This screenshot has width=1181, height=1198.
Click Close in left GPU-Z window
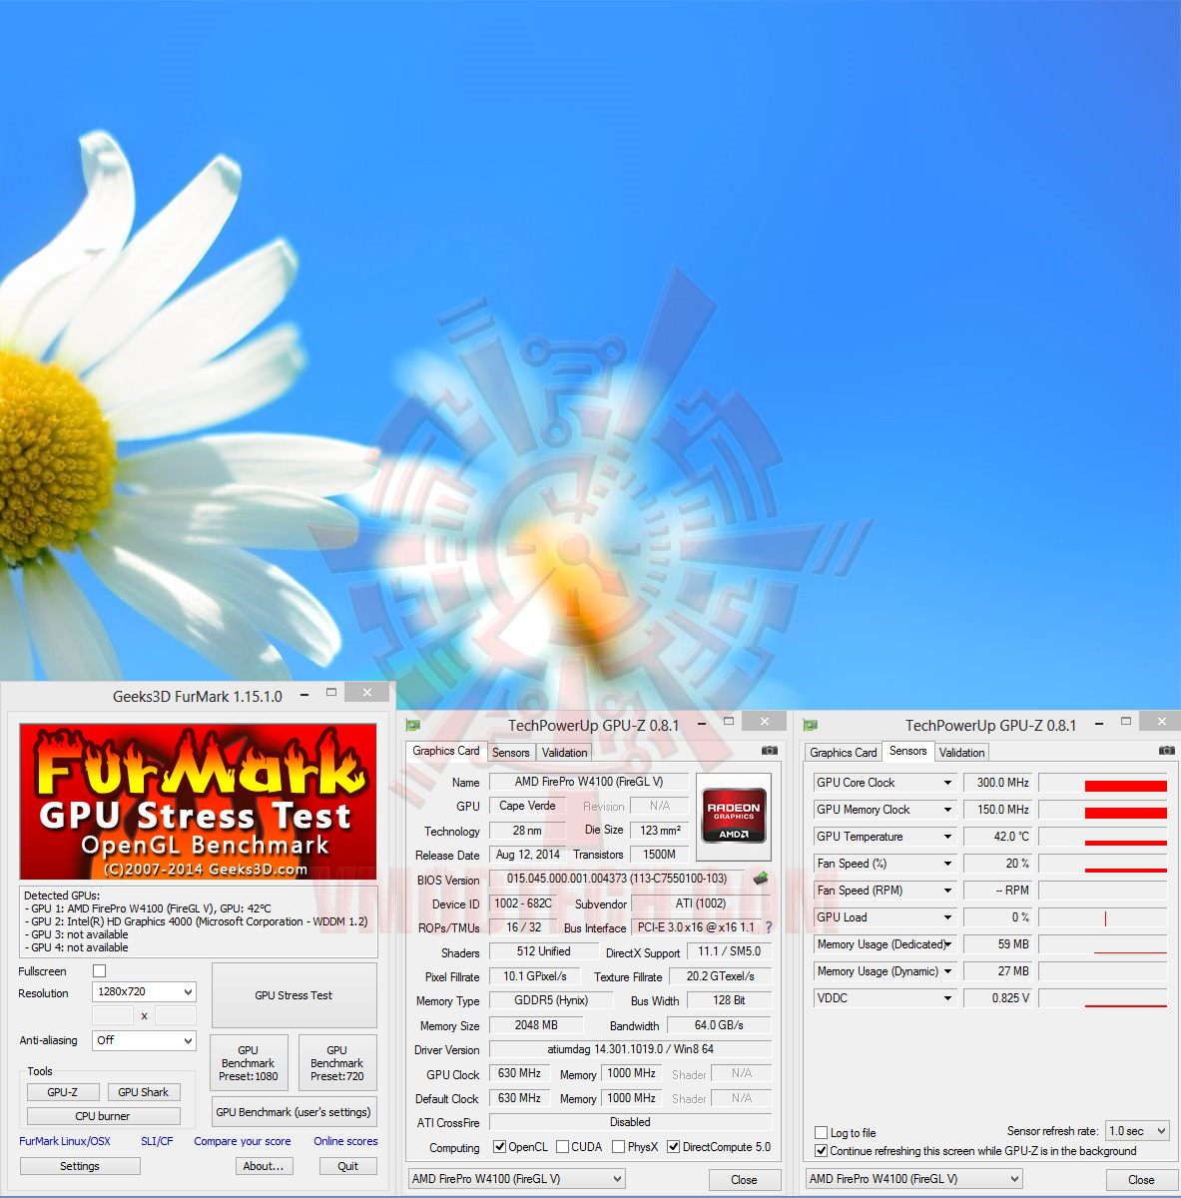point(744,1180)
